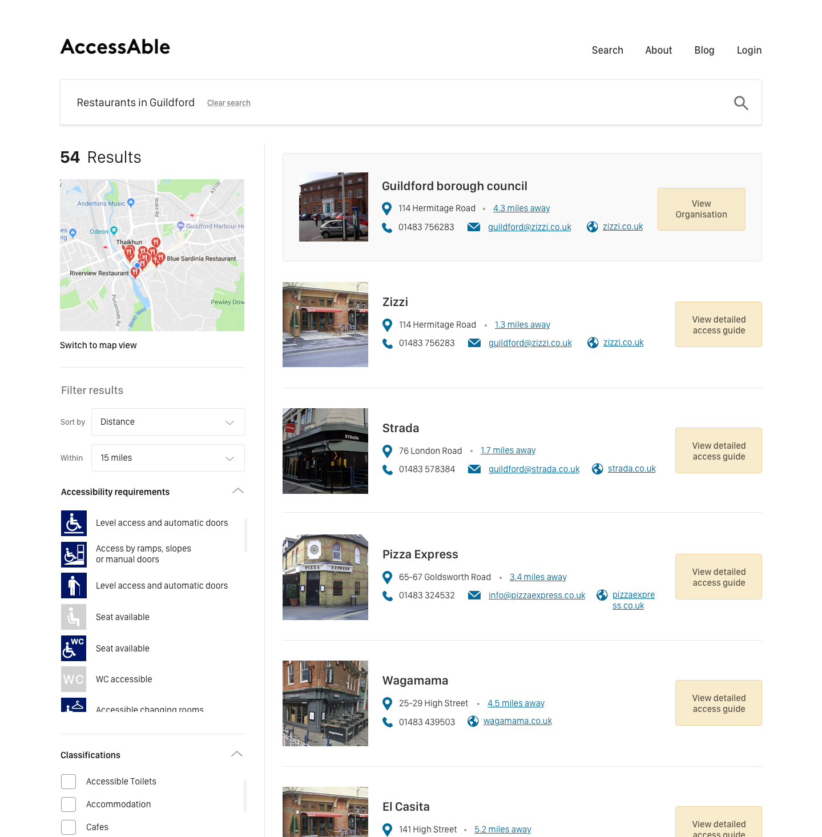Click phone icon in Wagamama listing
Image resolution: width=822 pixels, height=837 pixels.
click(x=388, y=722)
